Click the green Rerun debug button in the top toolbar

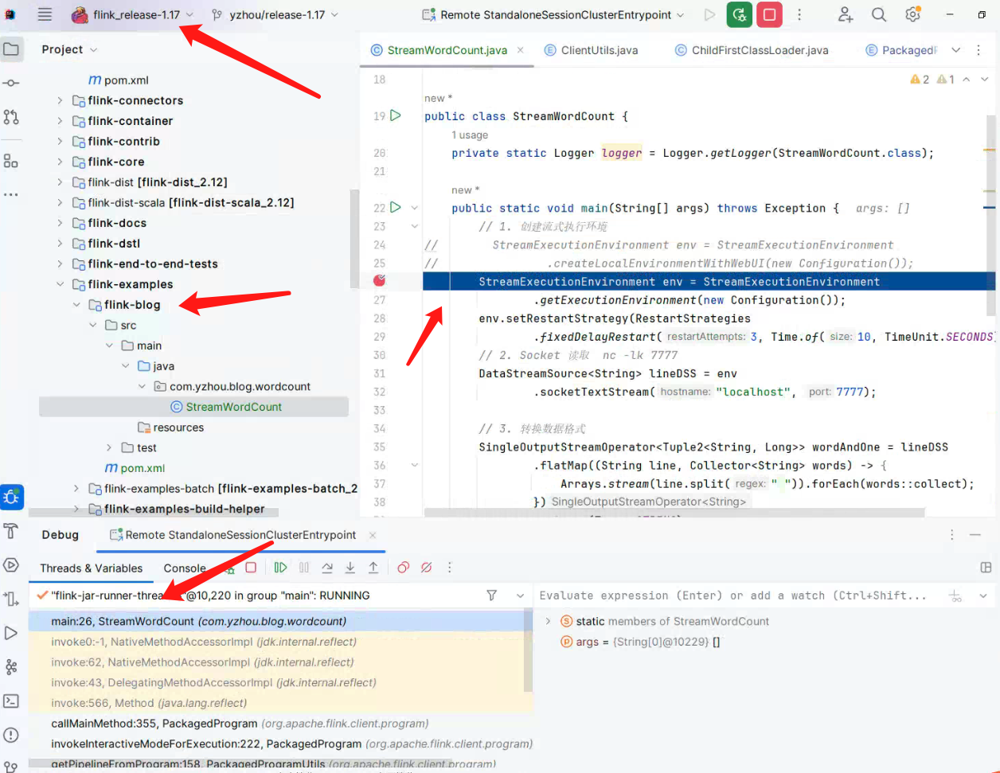coord(740,14)
